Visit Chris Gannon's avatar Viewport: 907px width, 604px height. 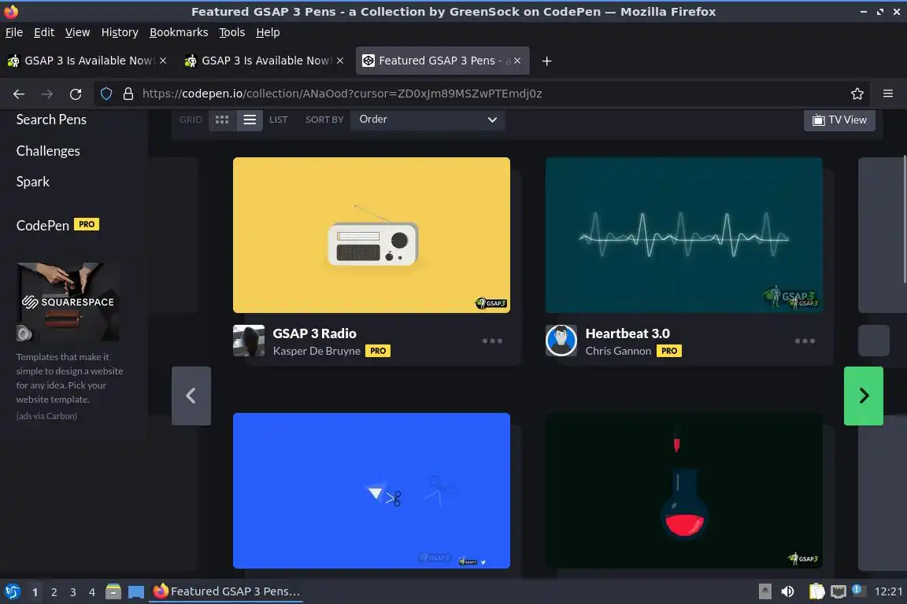click(561, 341)
